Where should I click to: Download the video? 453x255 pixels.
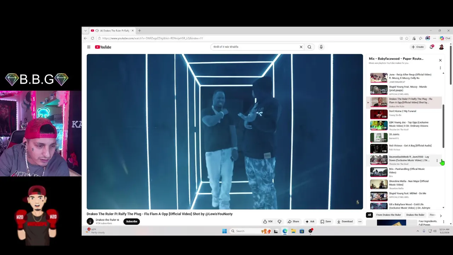(x=345, y=221)
